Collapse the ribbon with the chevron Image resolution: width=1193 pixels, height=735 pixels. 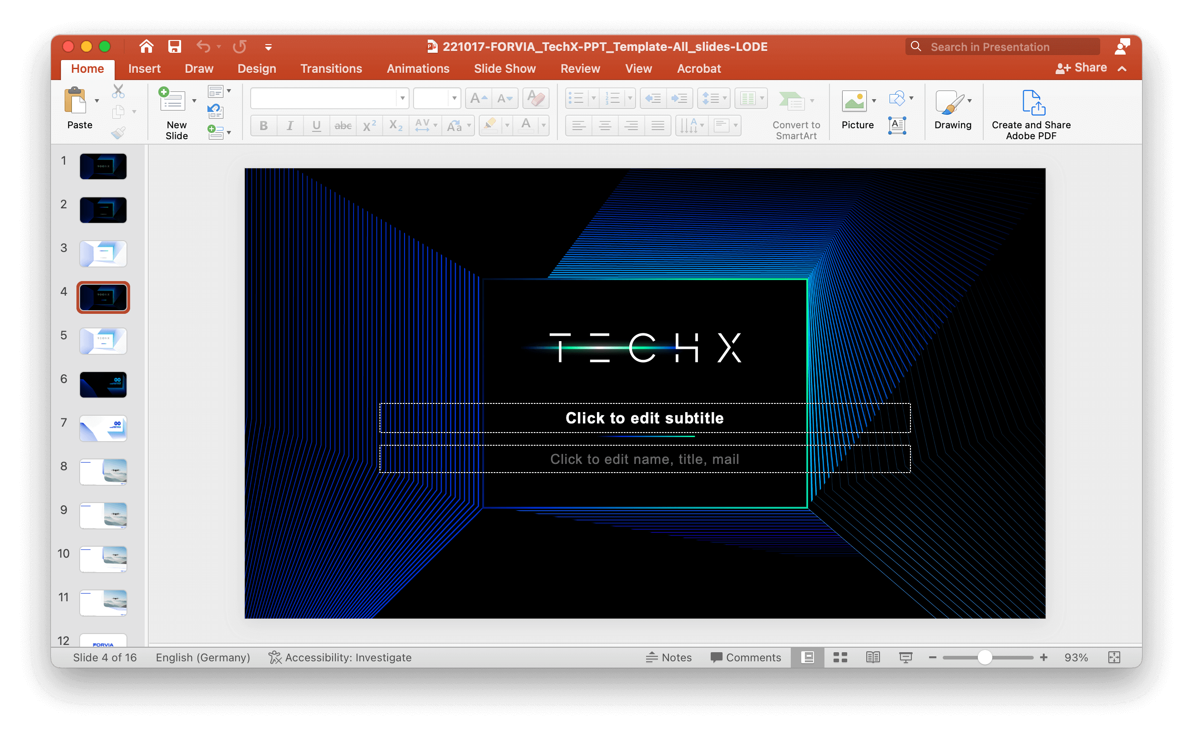(1122, 69)
